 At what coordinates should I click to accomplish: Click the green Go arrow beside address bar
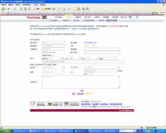pyautogui.click(x=153, y=13)
